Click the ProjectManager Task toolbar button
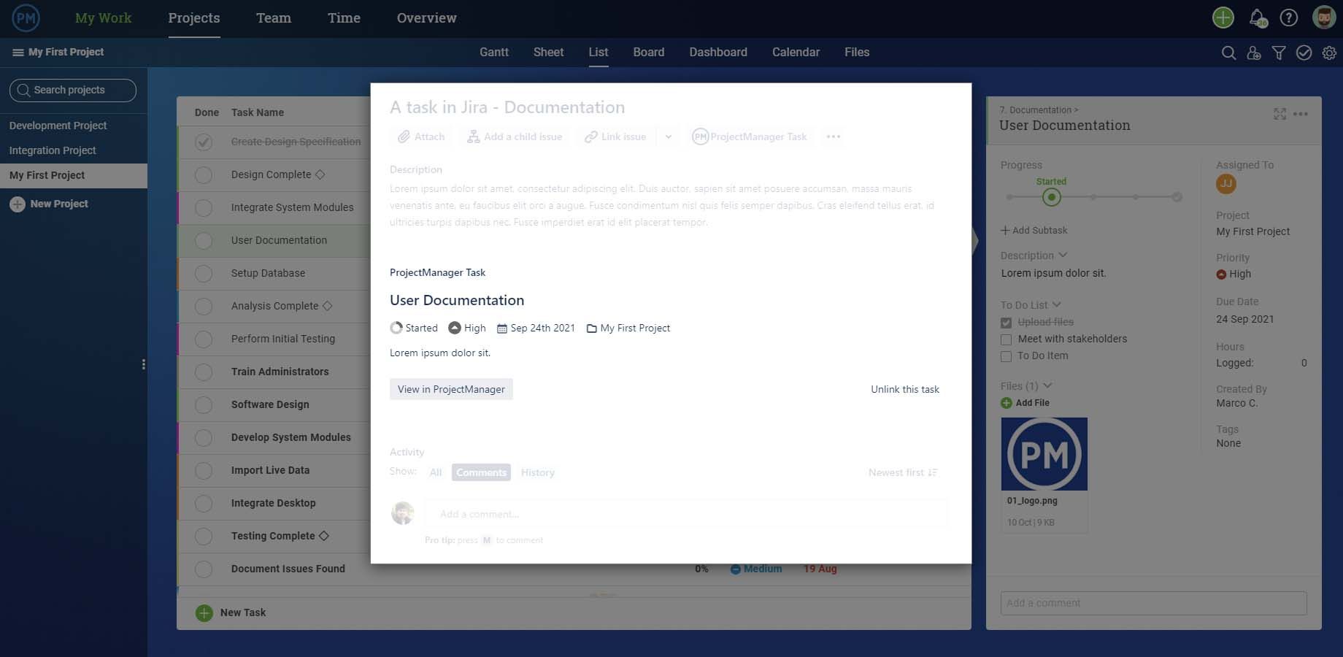Viewport: 1343px width, 657px height. (750, 137)
